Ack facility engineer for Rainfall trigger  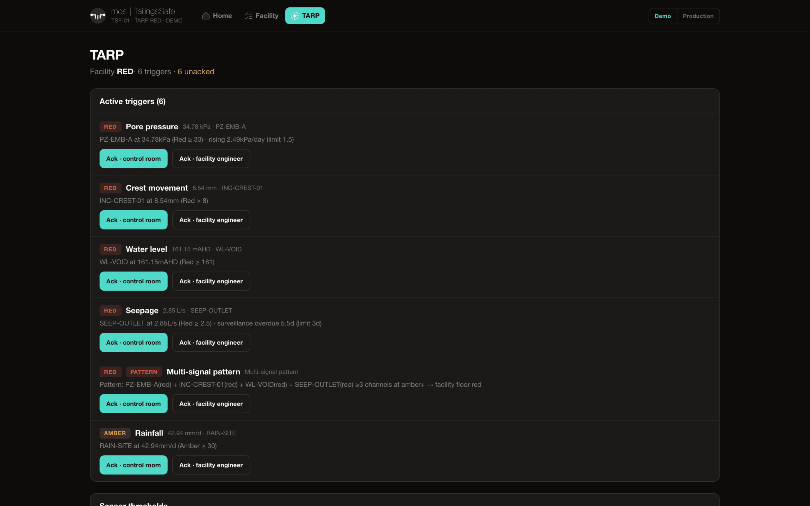pyautogui.click(x=211, y=465)
